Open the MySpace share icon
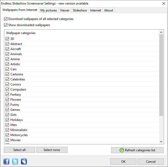The image size is (168, 167). tap(24, 161)
